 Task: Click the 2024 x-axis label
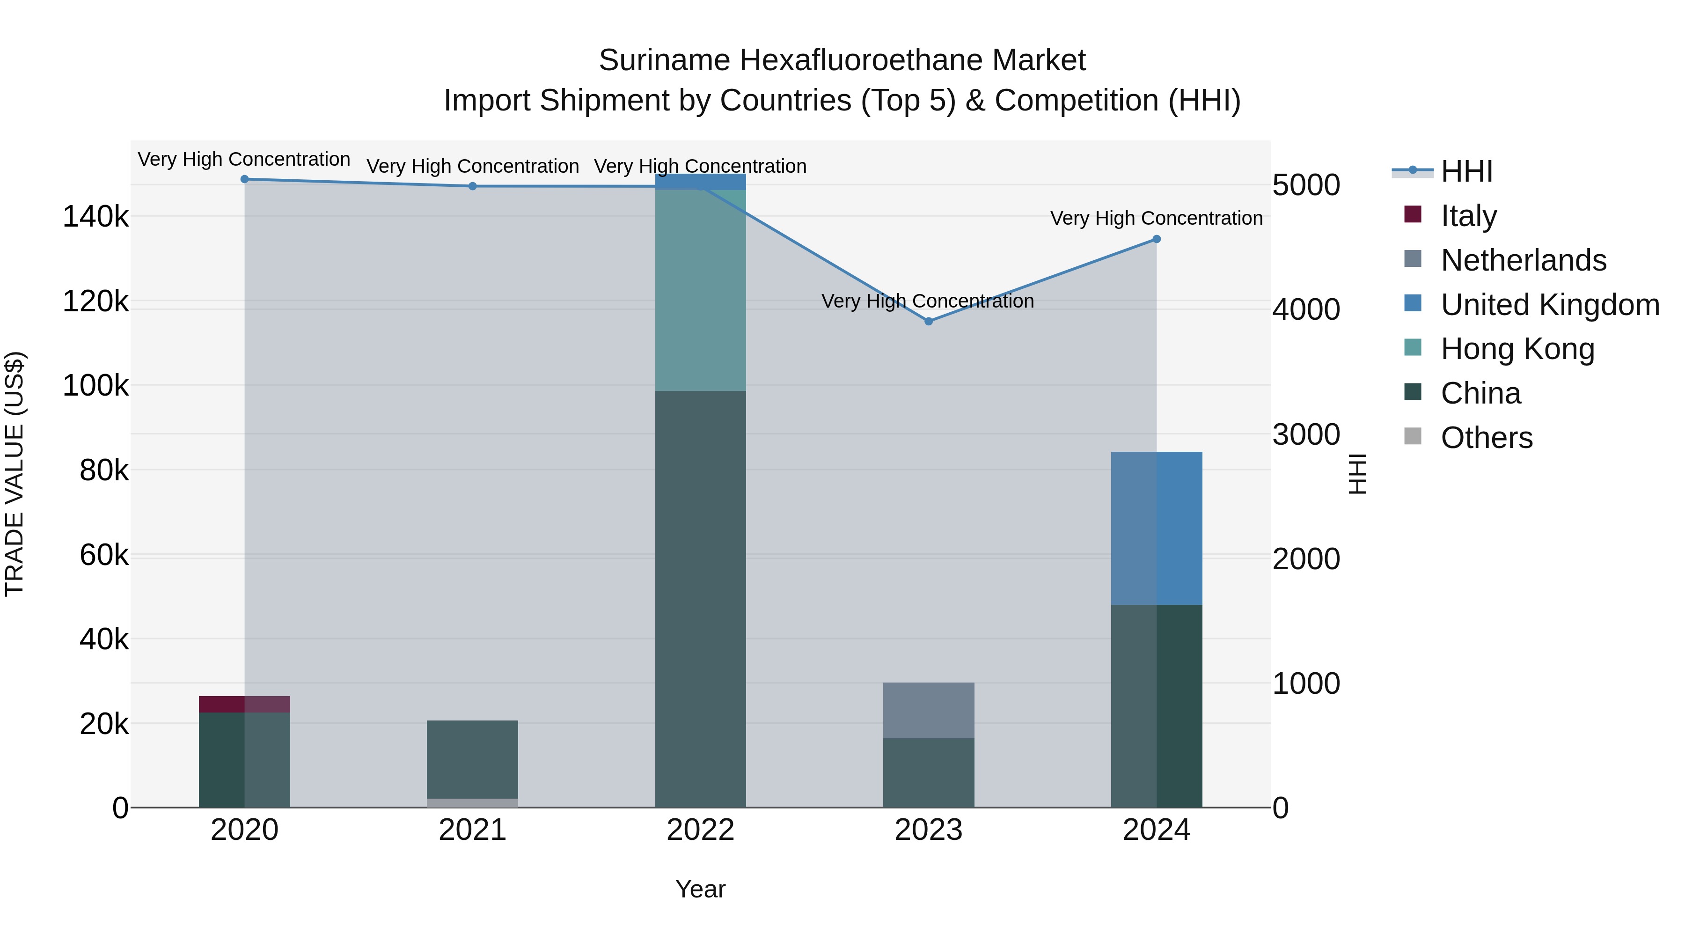click(x=1157, y=830)
